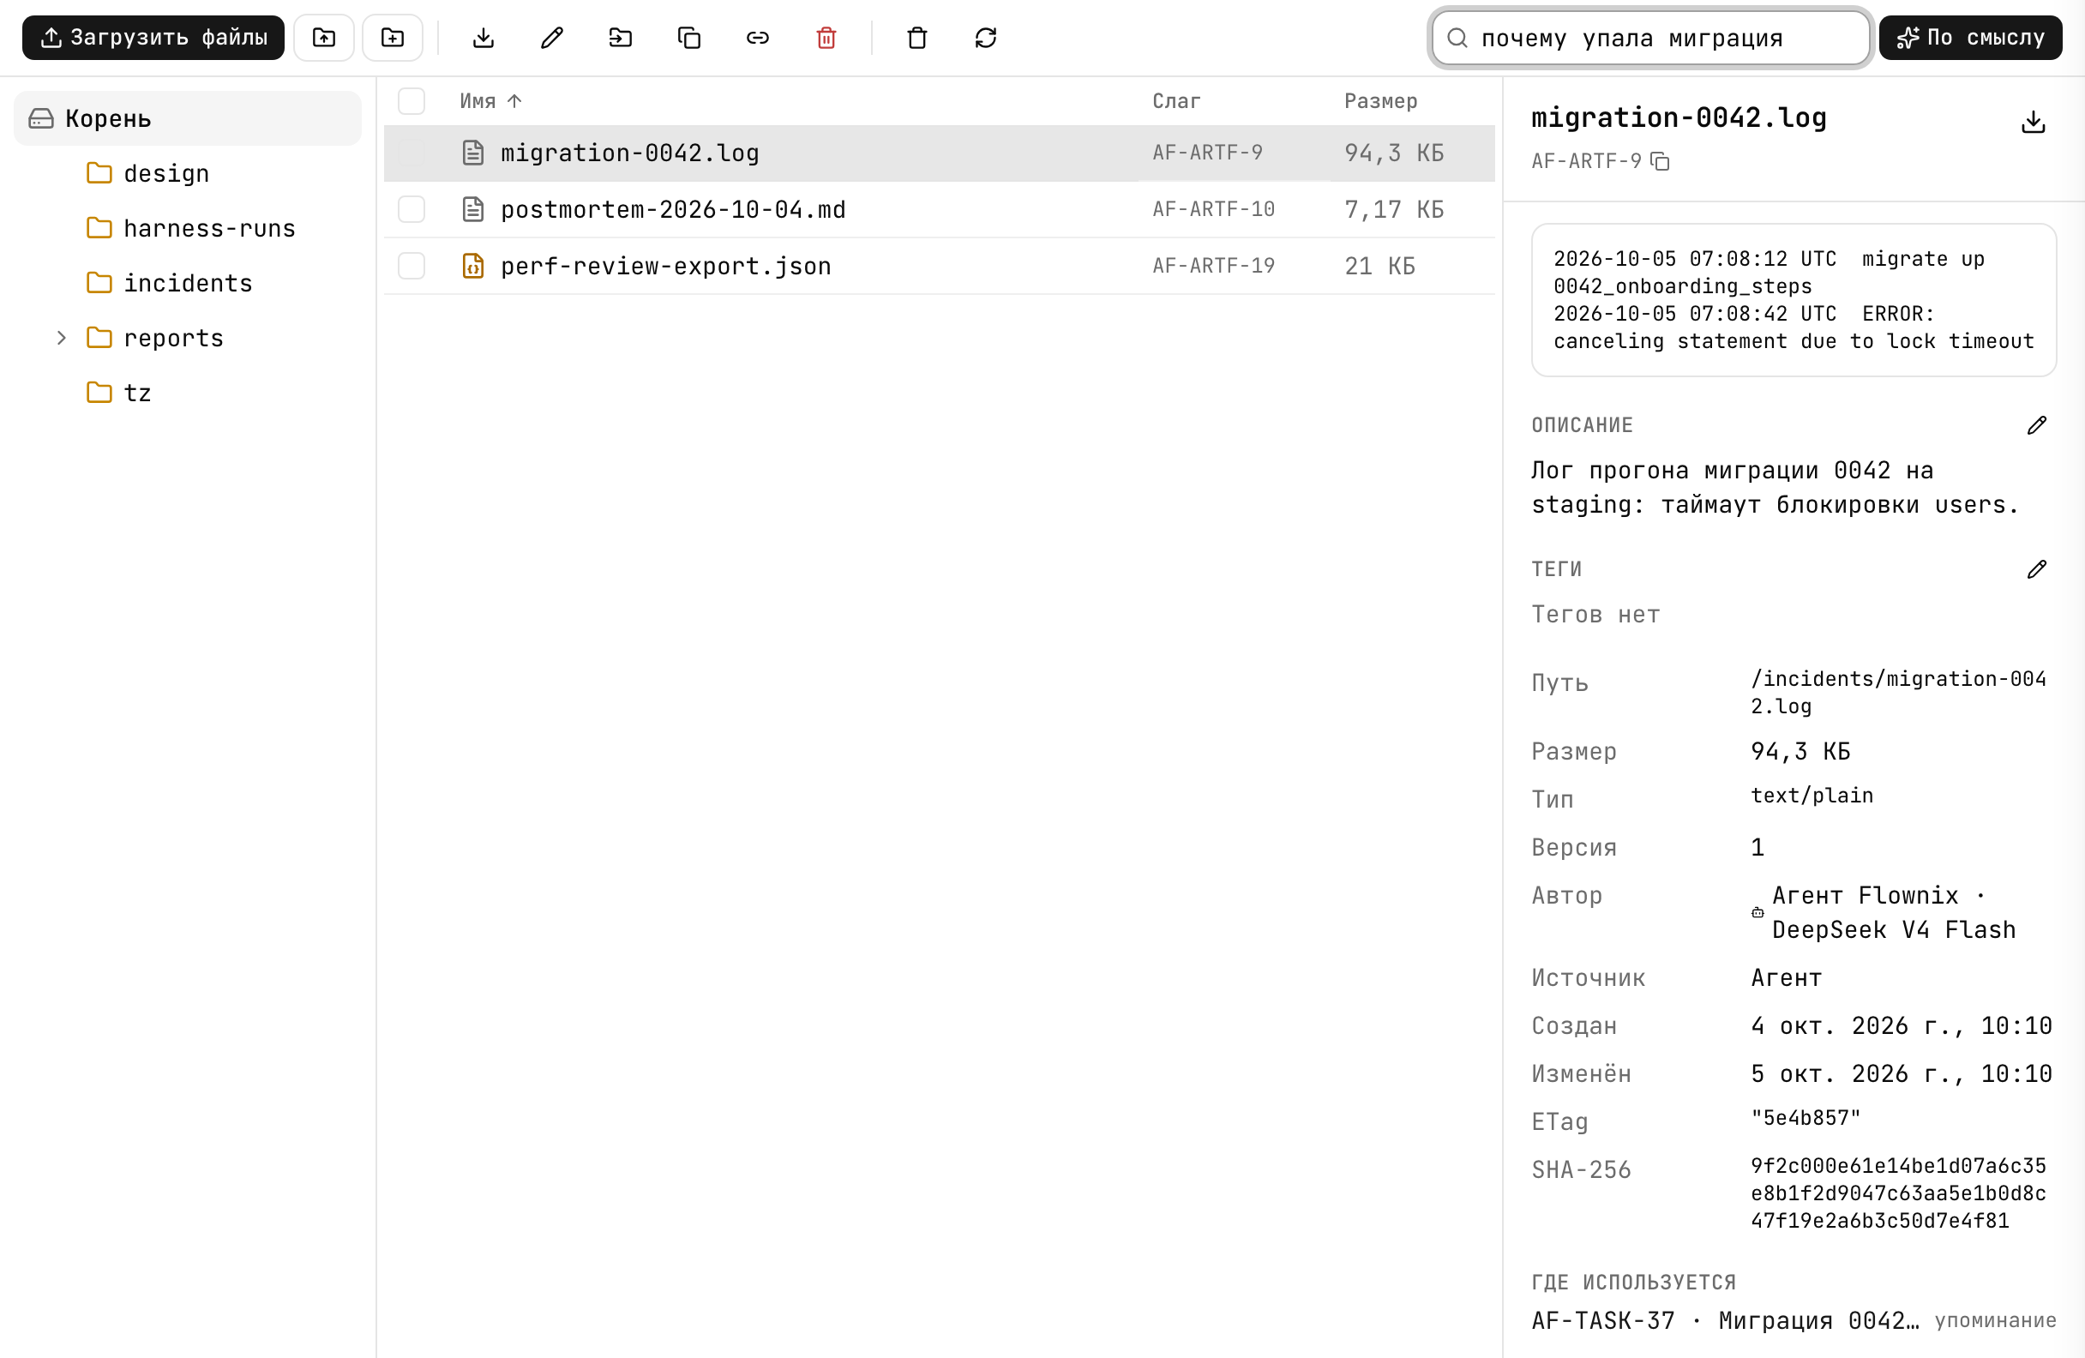
Task: Sort by the Имя column header
Action: pyautogui.click(x=490, y=101)
